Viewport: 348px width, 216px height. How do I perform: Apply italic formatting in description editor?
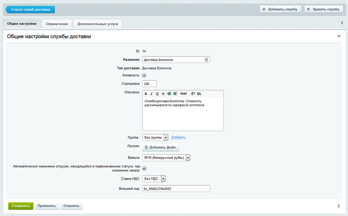click(x=152, y=94)
